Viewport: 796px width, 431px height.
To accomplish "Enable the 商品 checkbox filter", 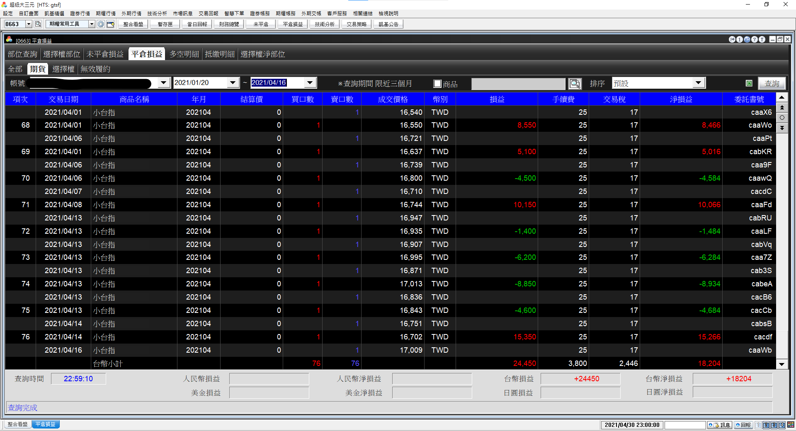I will [x=437, y=84].
